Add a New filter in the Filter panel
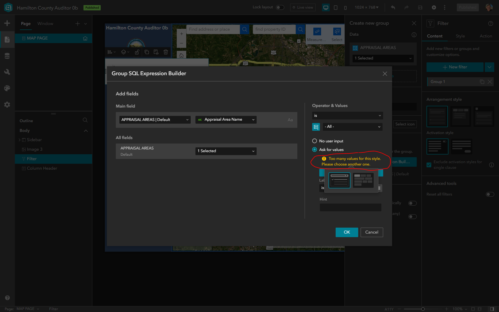 point(454,67)
